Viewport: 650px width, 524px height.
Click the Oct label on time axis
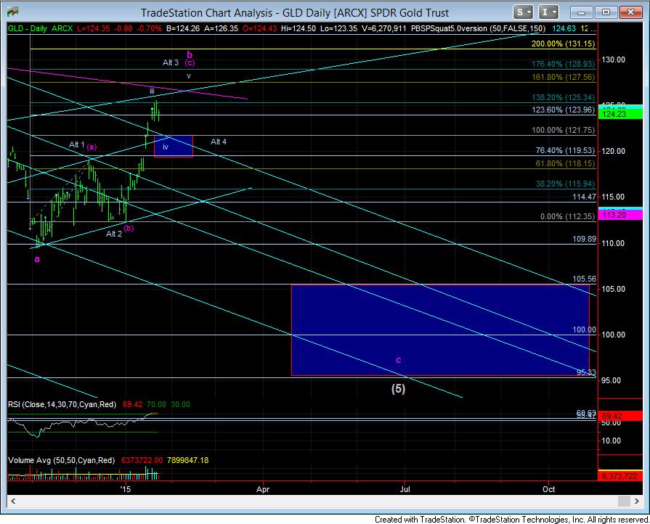pyautogui.click(x=549, y=489)
